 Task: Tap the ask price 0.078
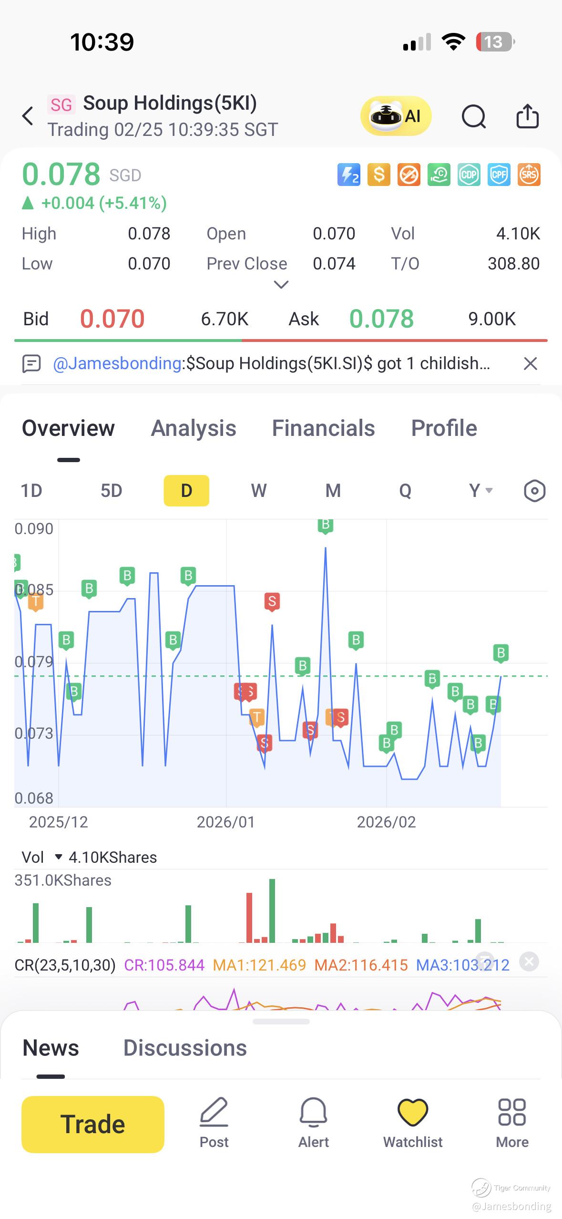tap(381, 319)
